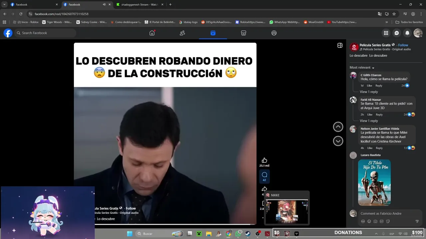Expand the Most relevant comment sorting

click(362, 67)
